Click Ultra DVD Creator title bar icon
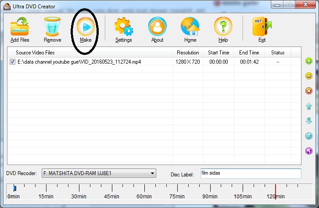 pyautogui.click(x=7, y=7)
